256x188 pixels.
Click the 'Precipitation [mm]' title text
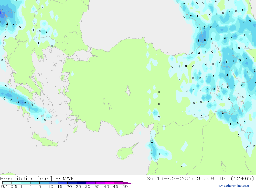[26, 179]
